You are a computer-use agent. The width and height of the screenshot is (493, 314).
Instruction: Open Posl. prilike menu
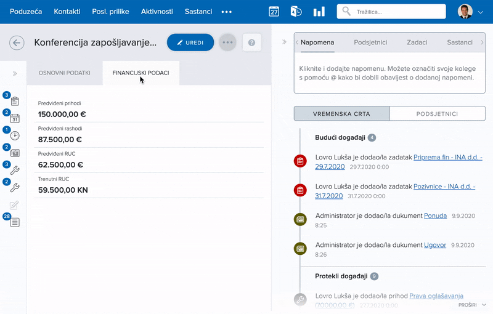click(x=110, y=12)
